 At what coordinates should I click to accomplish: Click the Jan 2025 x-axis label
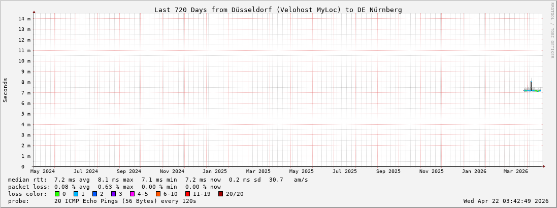(215, 171)
